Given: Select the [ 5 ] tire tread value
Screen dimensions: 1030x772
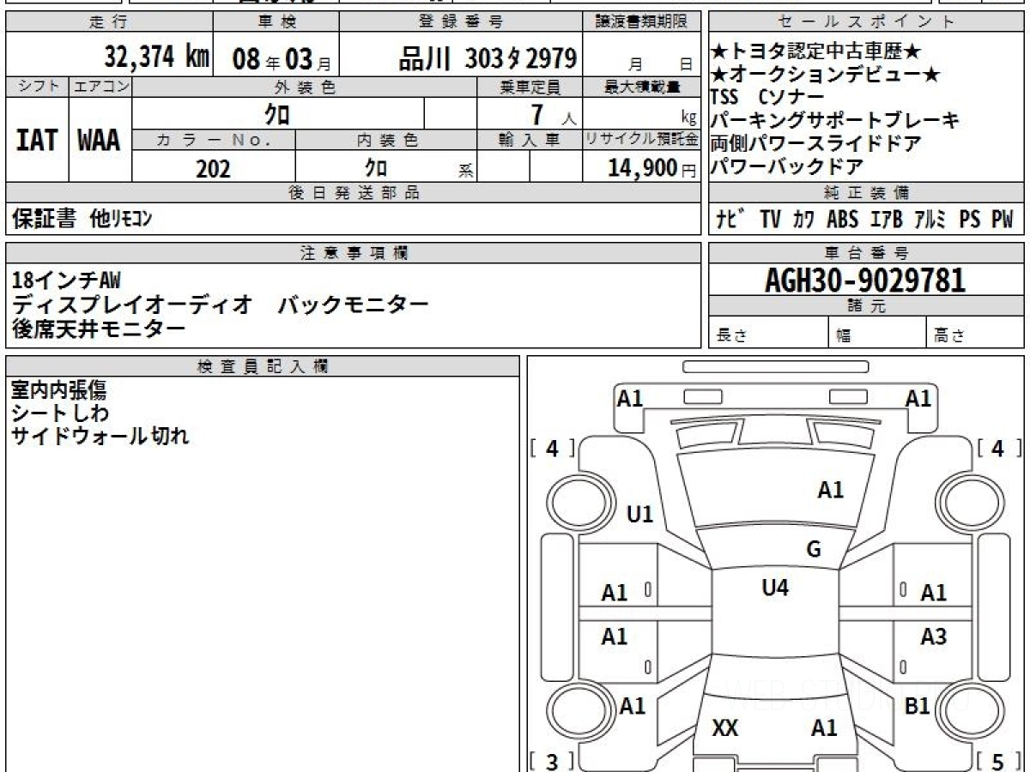Looking at the screenshot, I should 997,762.
